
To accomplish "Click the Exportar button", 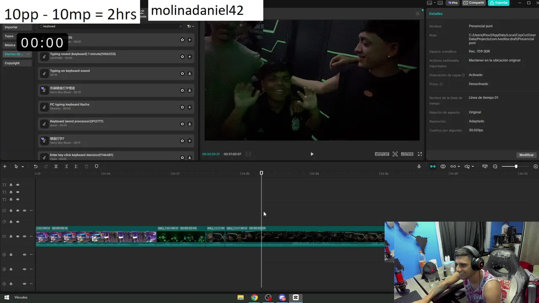I will 499,3.
